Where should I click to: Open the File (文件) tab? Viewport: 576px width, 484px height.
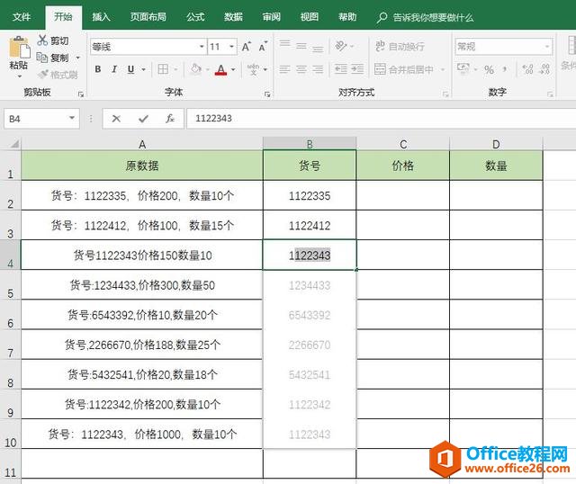(22, 17)
